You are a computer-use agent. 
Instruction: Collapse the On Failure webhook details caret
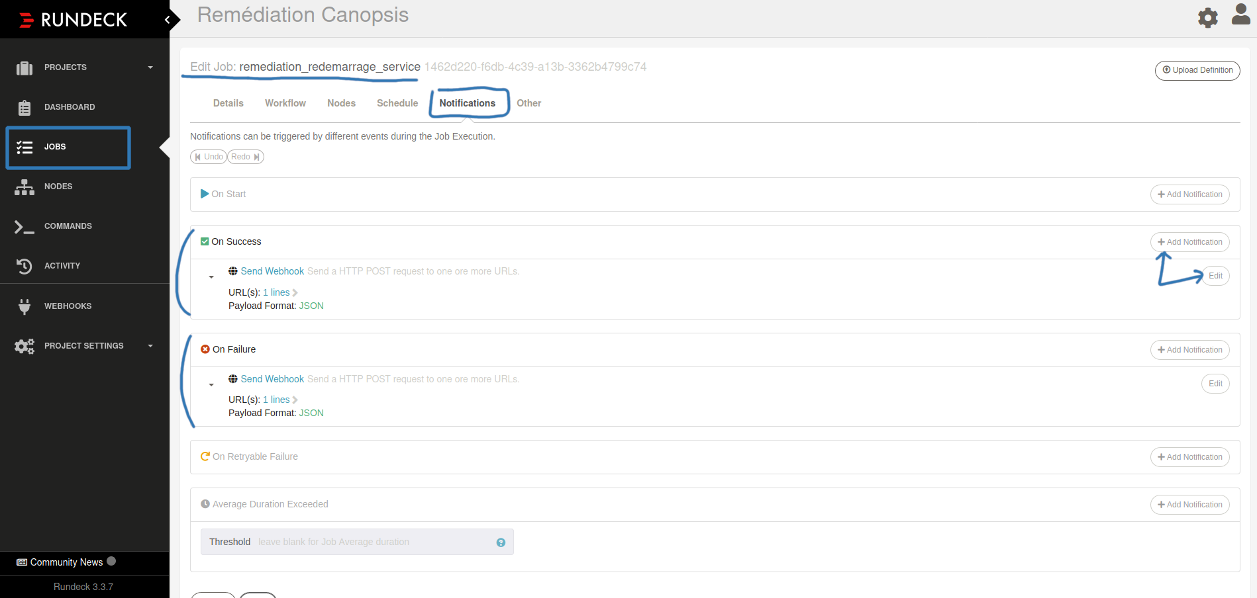[x=211, y=385]
